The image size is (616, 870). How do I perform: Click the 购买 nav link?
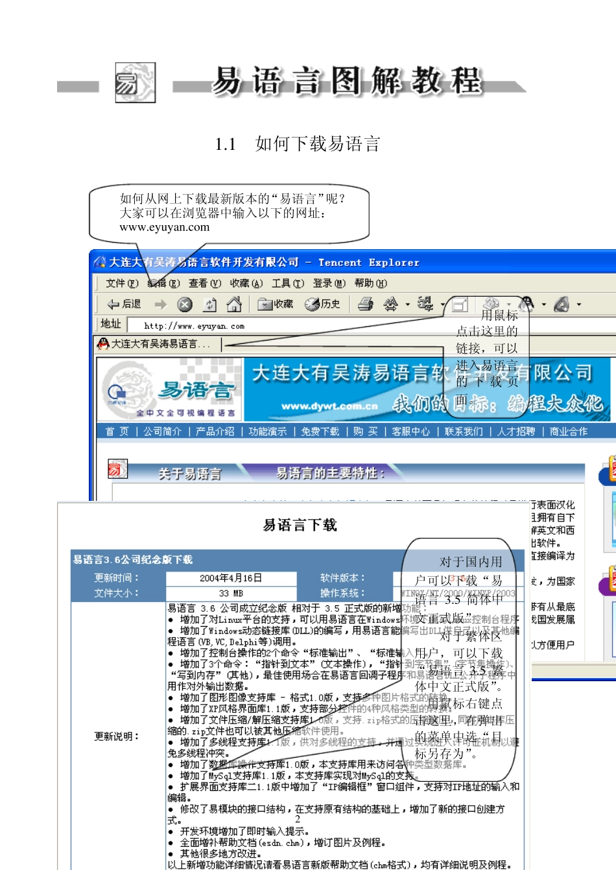(366, 431)
